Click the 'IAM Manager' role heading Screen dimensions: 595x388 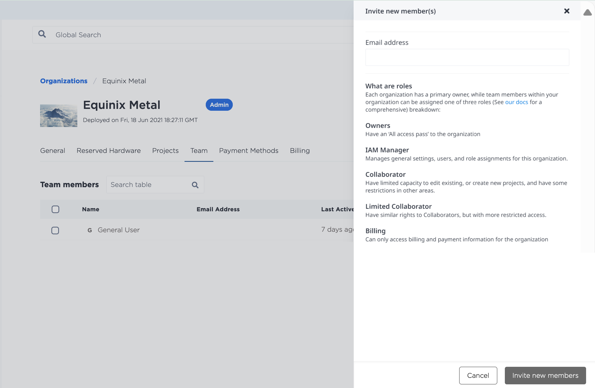tap(387, 150)
